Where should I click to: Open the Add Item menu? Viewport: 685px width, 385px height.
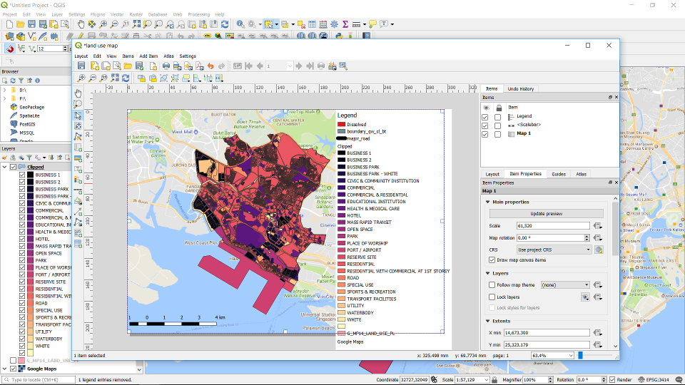[x=148, y=56]
